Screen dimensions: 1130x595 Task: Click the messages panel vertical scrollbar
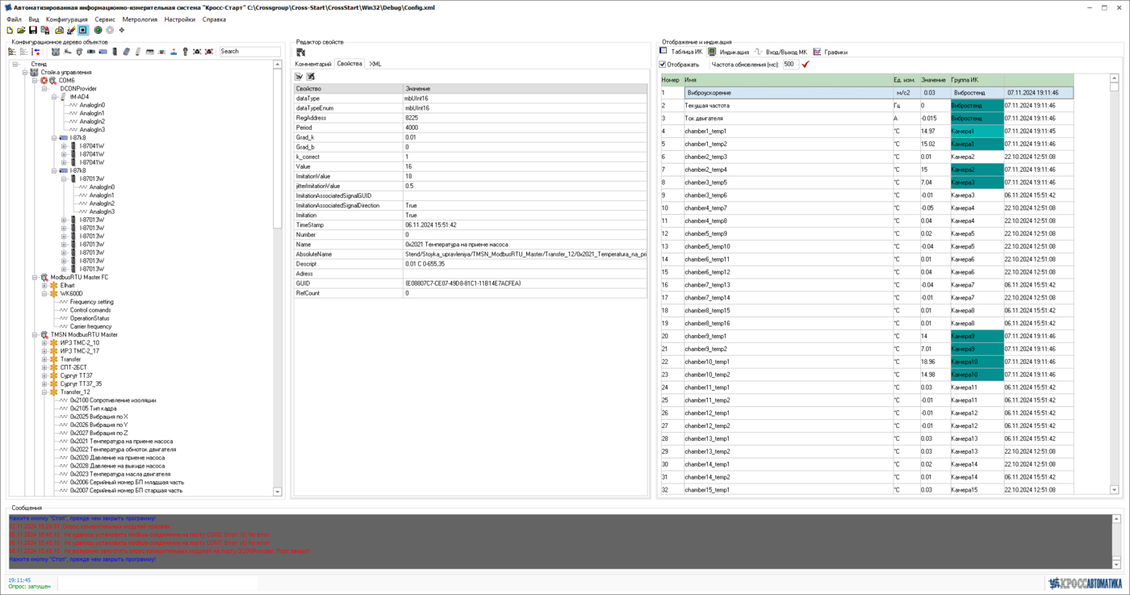pos(1117,542)
